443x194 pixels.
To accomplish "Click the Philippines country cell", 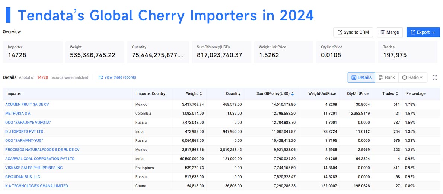I will pyautogui.click(x=145, y=168).
